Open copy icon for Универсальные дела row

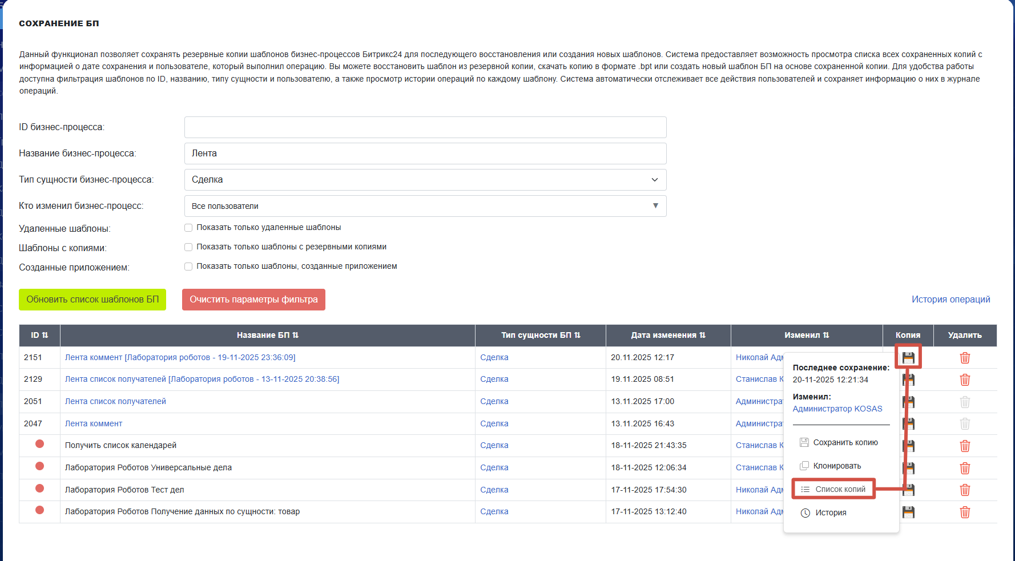909,468
